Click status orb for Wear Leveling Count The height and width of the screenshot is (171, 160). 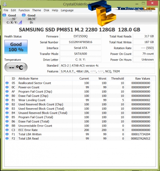pyautogui.click(x=7, y=100)
